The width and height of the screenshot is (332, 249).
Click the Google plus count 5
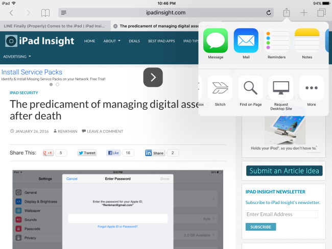pos(61,153)
